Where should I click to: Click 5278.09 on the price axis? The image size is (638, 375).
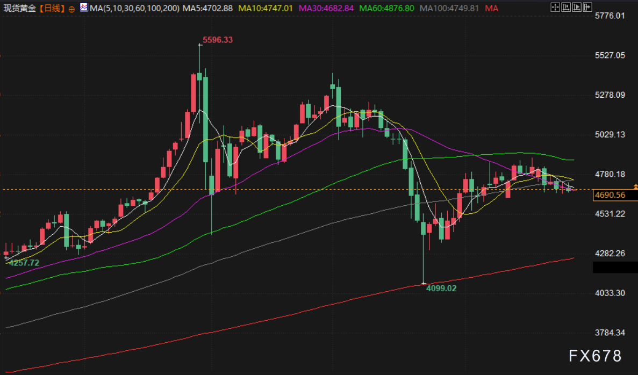(610, 95)
